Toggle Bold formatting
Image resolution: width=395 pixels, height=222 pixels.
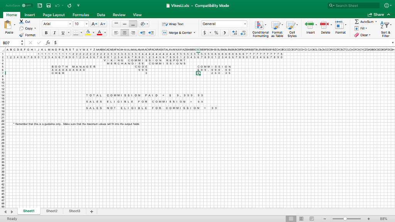coord(46,33)
